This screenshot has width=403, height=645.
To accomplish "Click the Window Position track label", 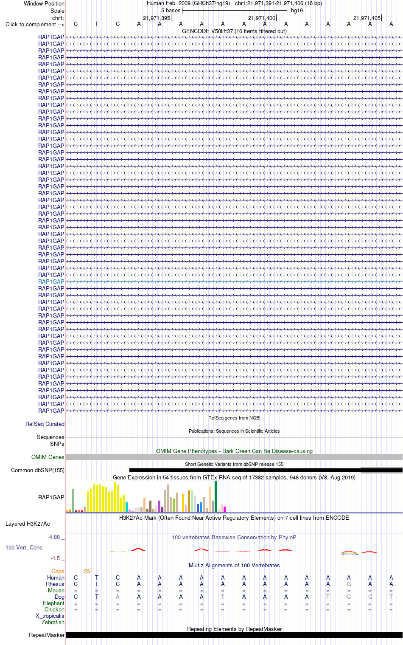I will click(x=44, y=3).
